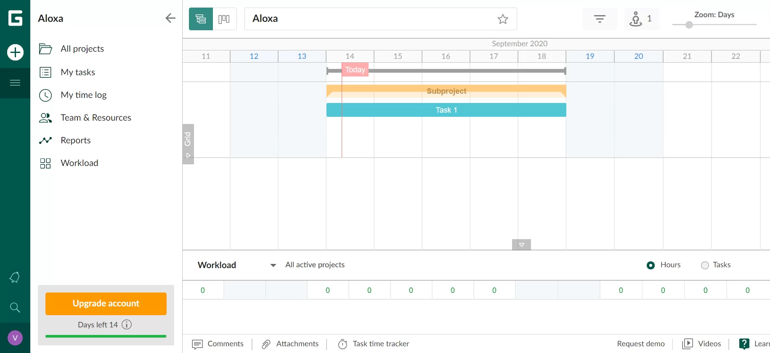Expand the Workload dropdown arrow

(273, 265)
